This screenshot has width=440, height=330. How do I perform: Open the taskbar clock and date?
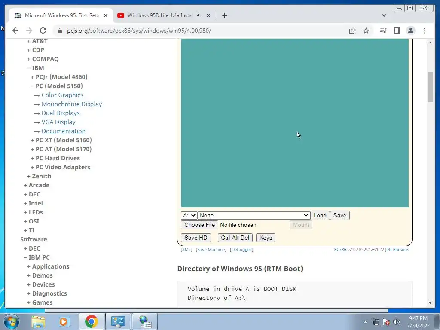click(x=418, y=322)
